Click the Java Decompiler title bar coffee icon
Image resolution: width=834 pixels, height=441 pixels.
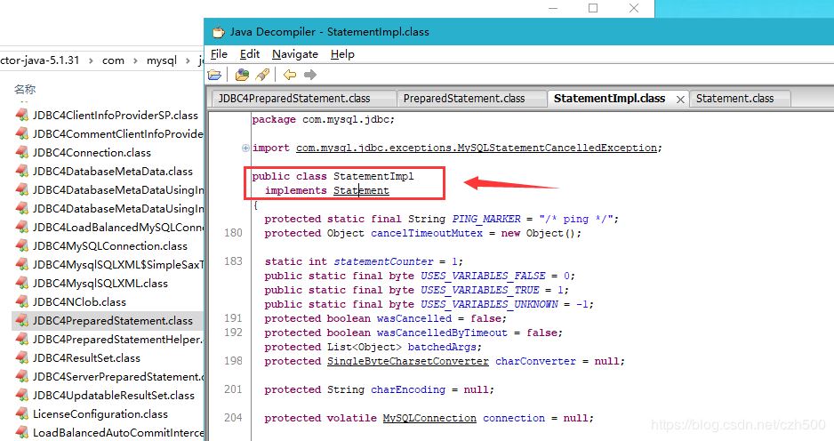[x=219, y=32]
